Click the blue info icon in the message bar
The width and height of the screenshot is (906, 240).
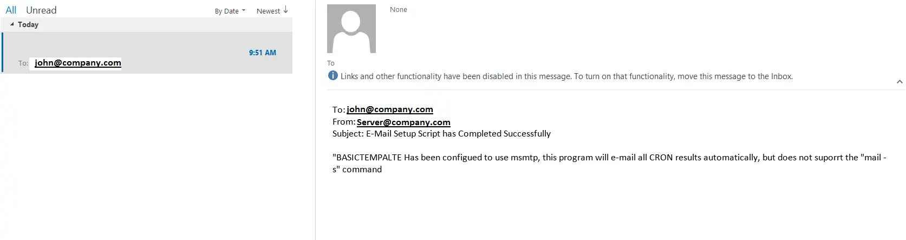333,76
